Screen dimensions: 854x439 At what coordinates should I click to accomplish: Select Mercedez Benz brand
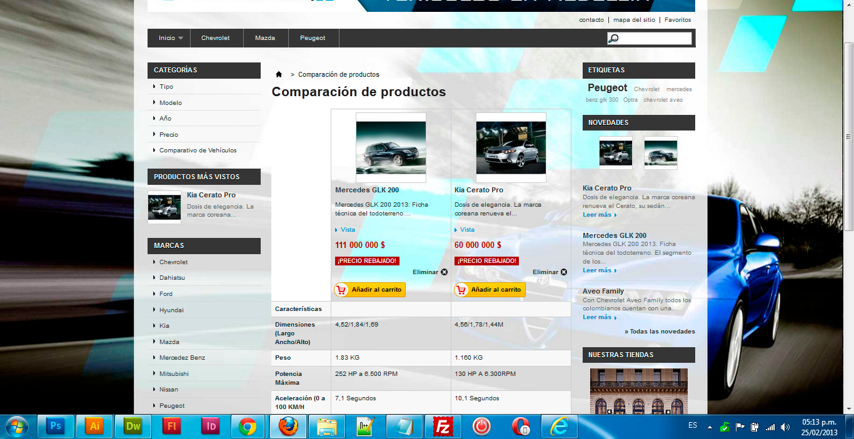[x=182, y=357]
